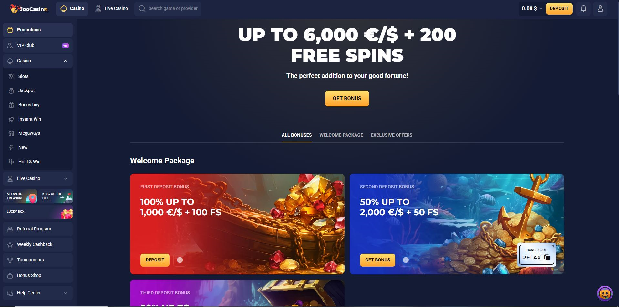Open the Lucky Box promo thumbnail

38,212
